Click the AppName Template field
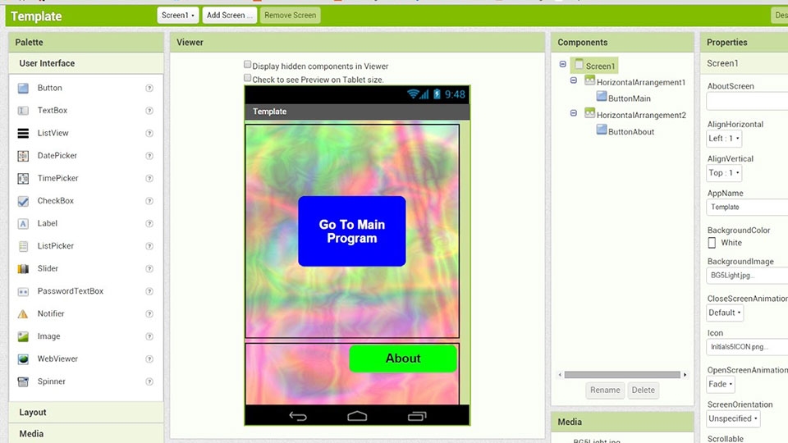 (x=747, y=207)
